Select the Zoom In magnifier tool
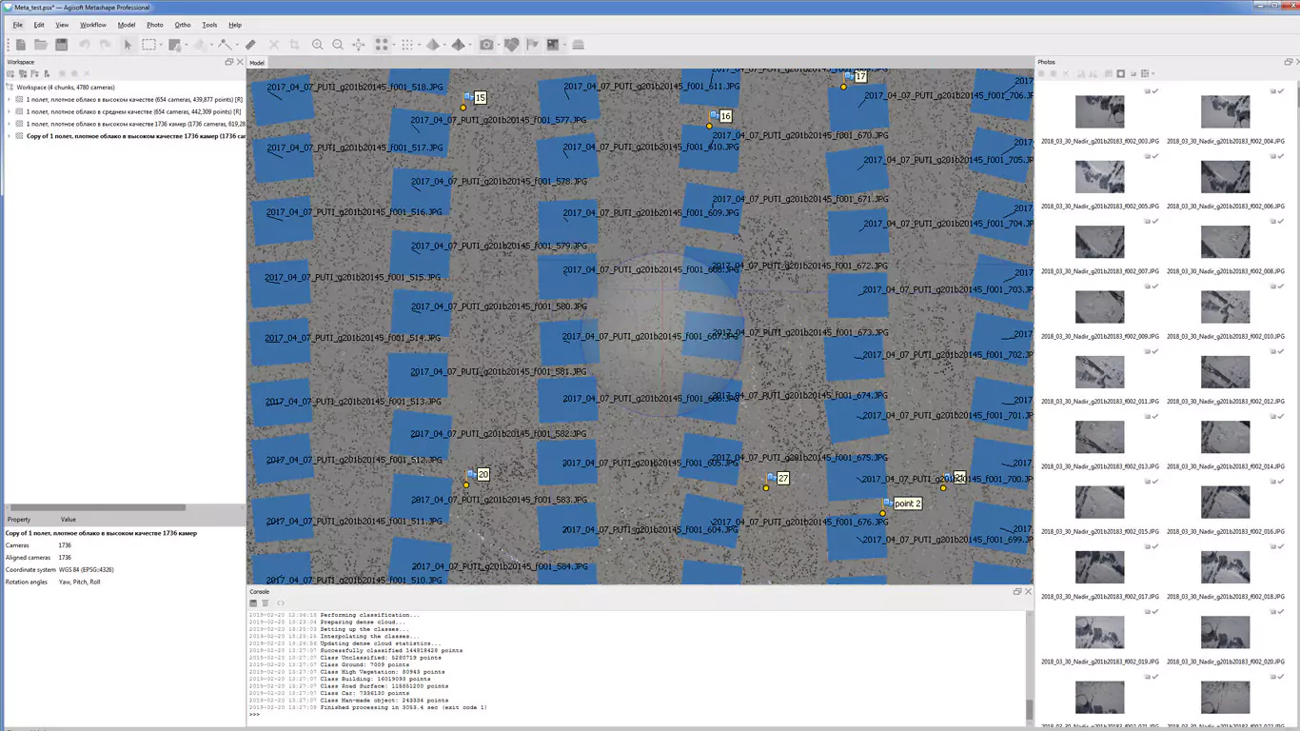This screenshot has height=731, width=1300. point(318,45)
